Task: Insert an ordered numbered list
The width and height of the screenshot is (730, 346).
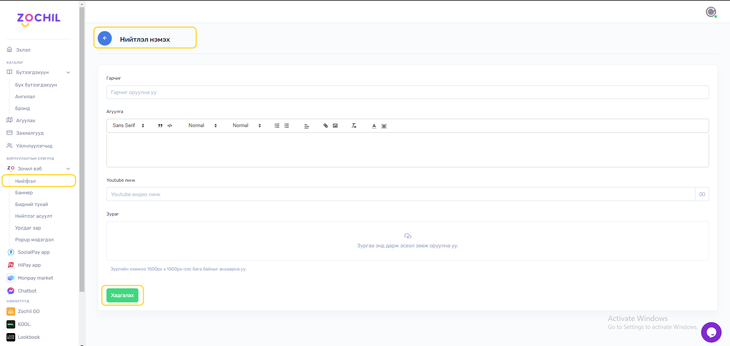Action: (277, 126)
